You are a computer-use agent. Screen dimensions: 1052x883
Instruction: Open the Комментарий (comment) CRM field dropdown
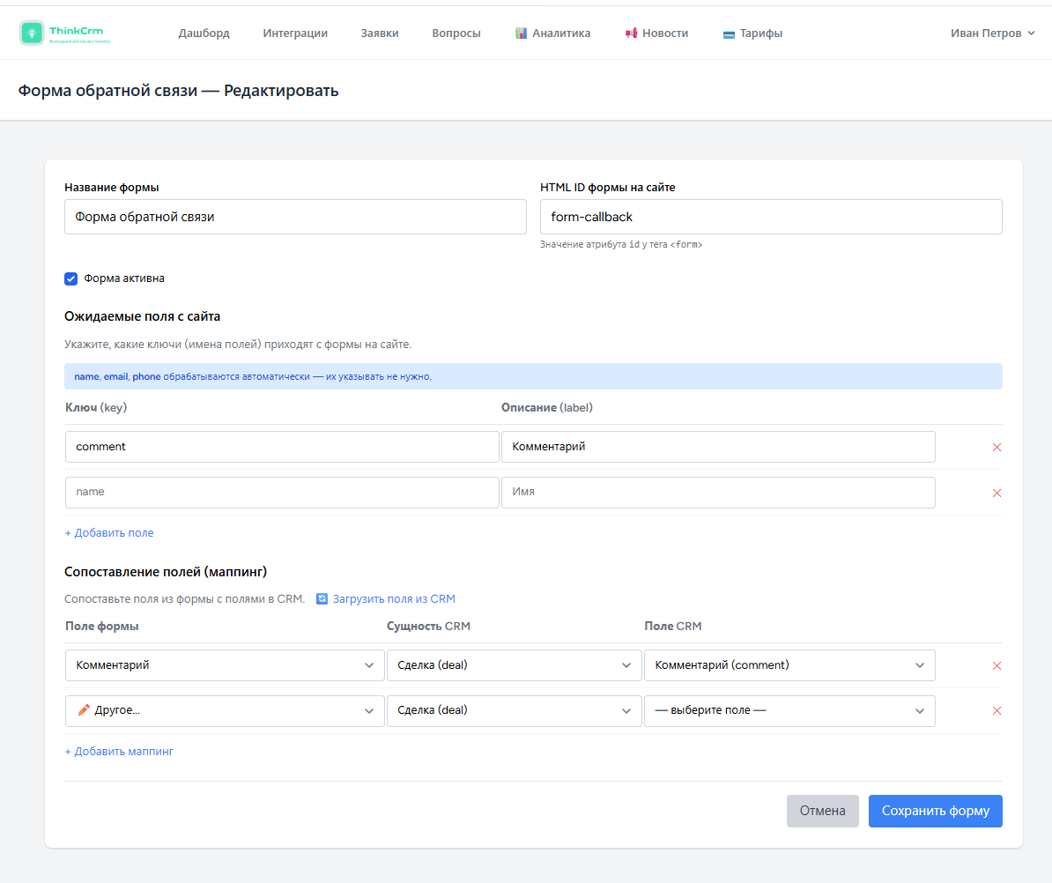pos(789,665)
